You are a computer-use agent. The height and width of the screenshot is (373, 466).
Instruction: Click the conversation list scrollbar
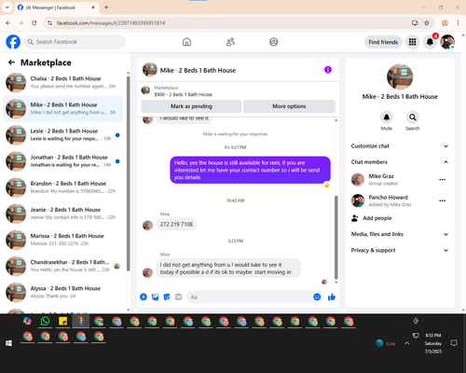(x=128, y=173)
